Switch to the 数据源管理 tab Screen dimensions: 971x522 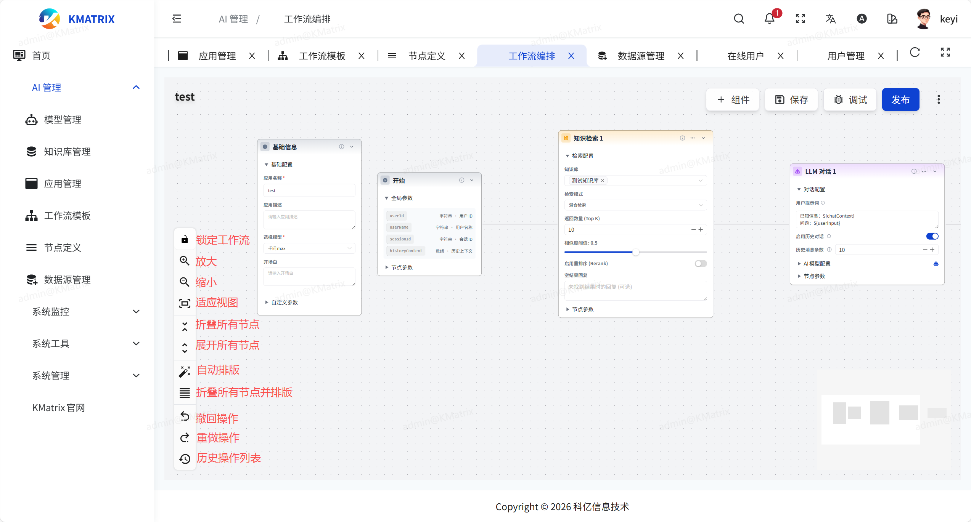[641, 56]
